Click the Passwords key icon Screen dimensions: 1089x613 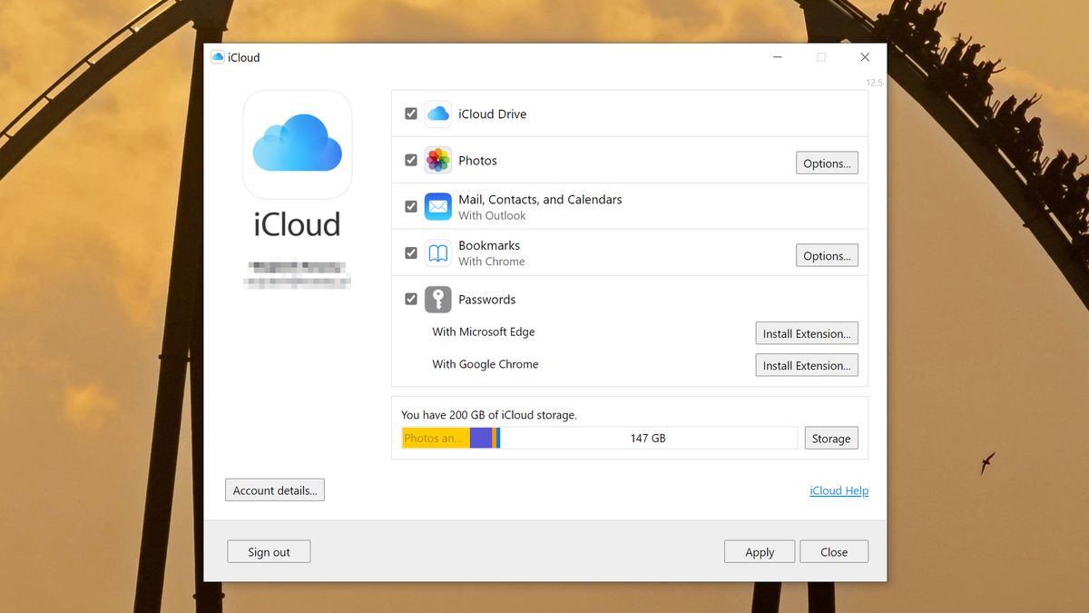tap(437, 299)
